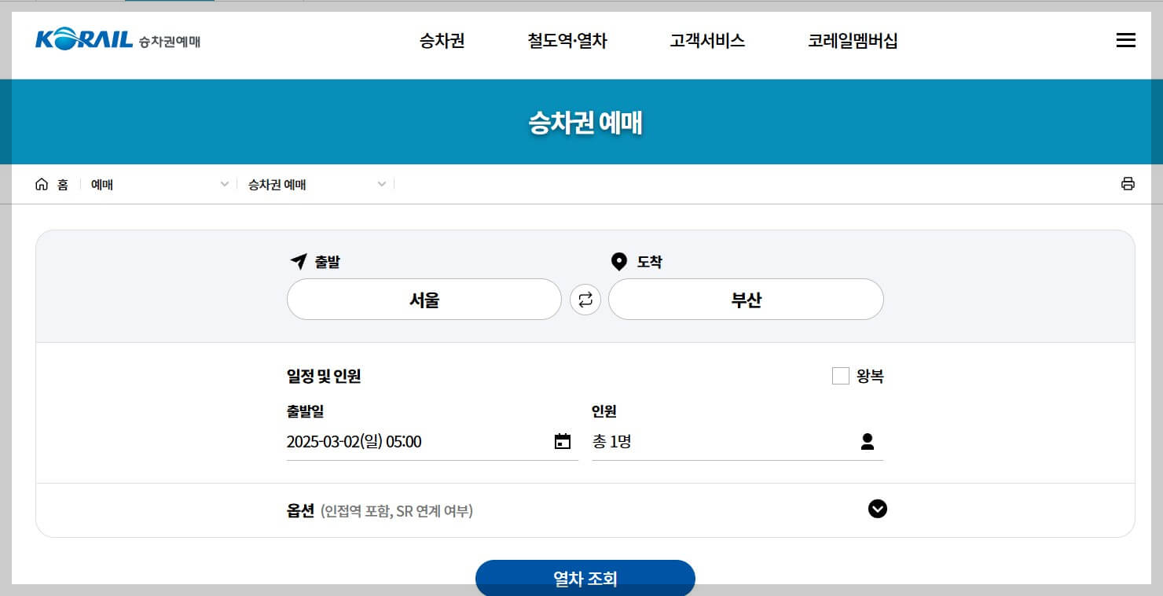The width and height of the screenshot is (1163, 596).
Task: Enable the 왕복 round-trip checkbox
Action: 841,376
